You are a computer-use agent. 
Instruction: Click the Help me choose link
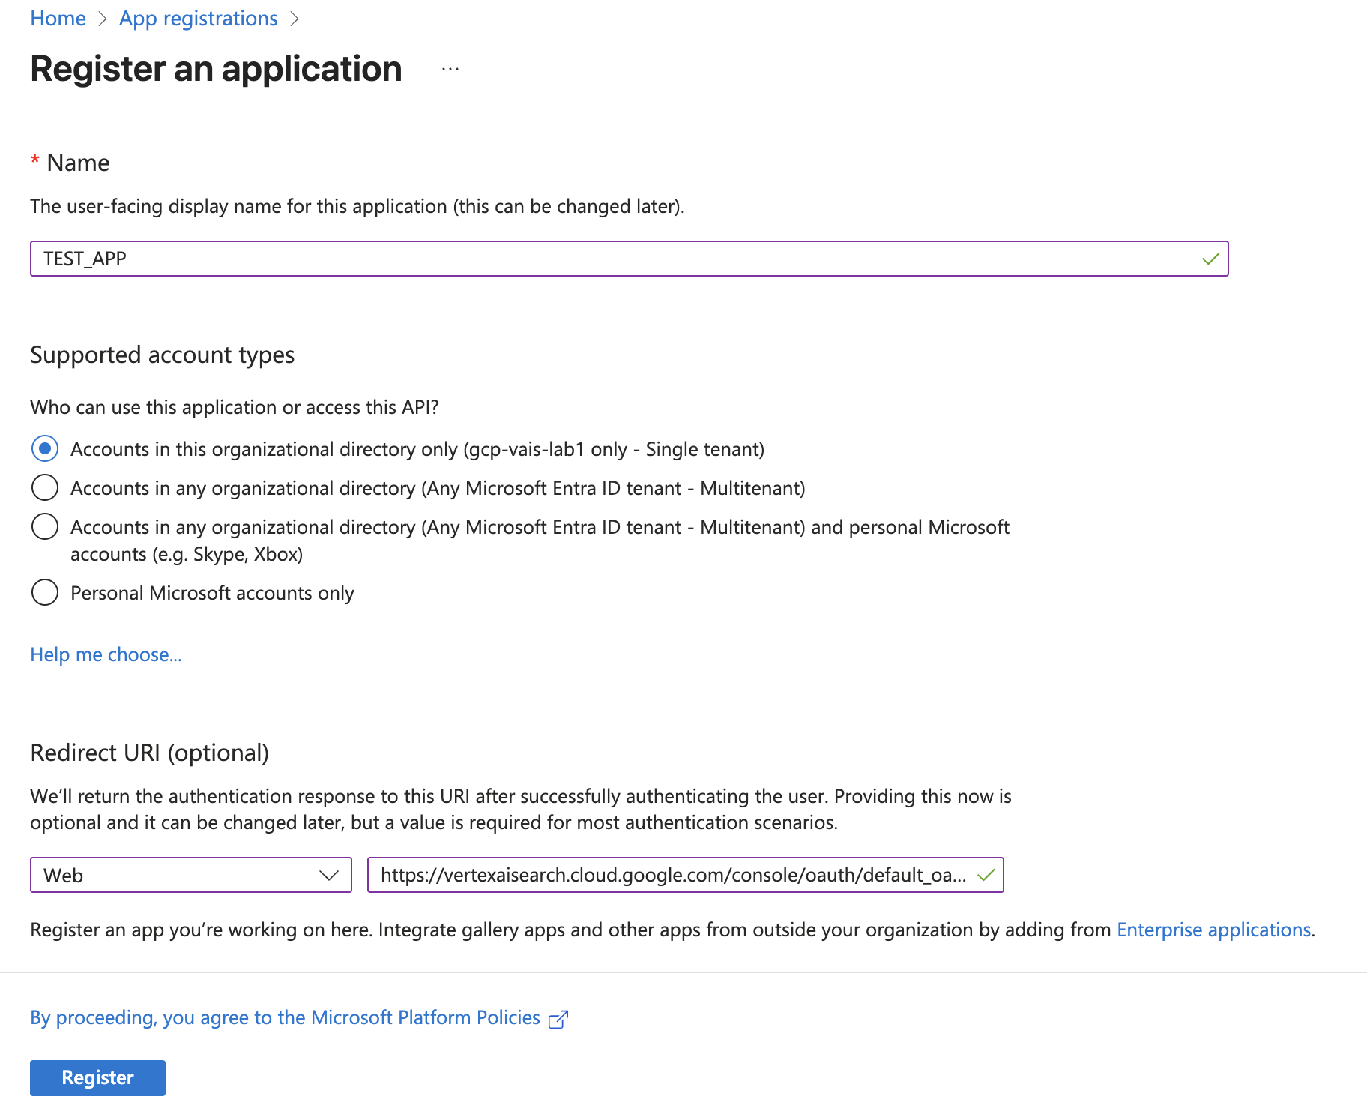tap(105, 654)
